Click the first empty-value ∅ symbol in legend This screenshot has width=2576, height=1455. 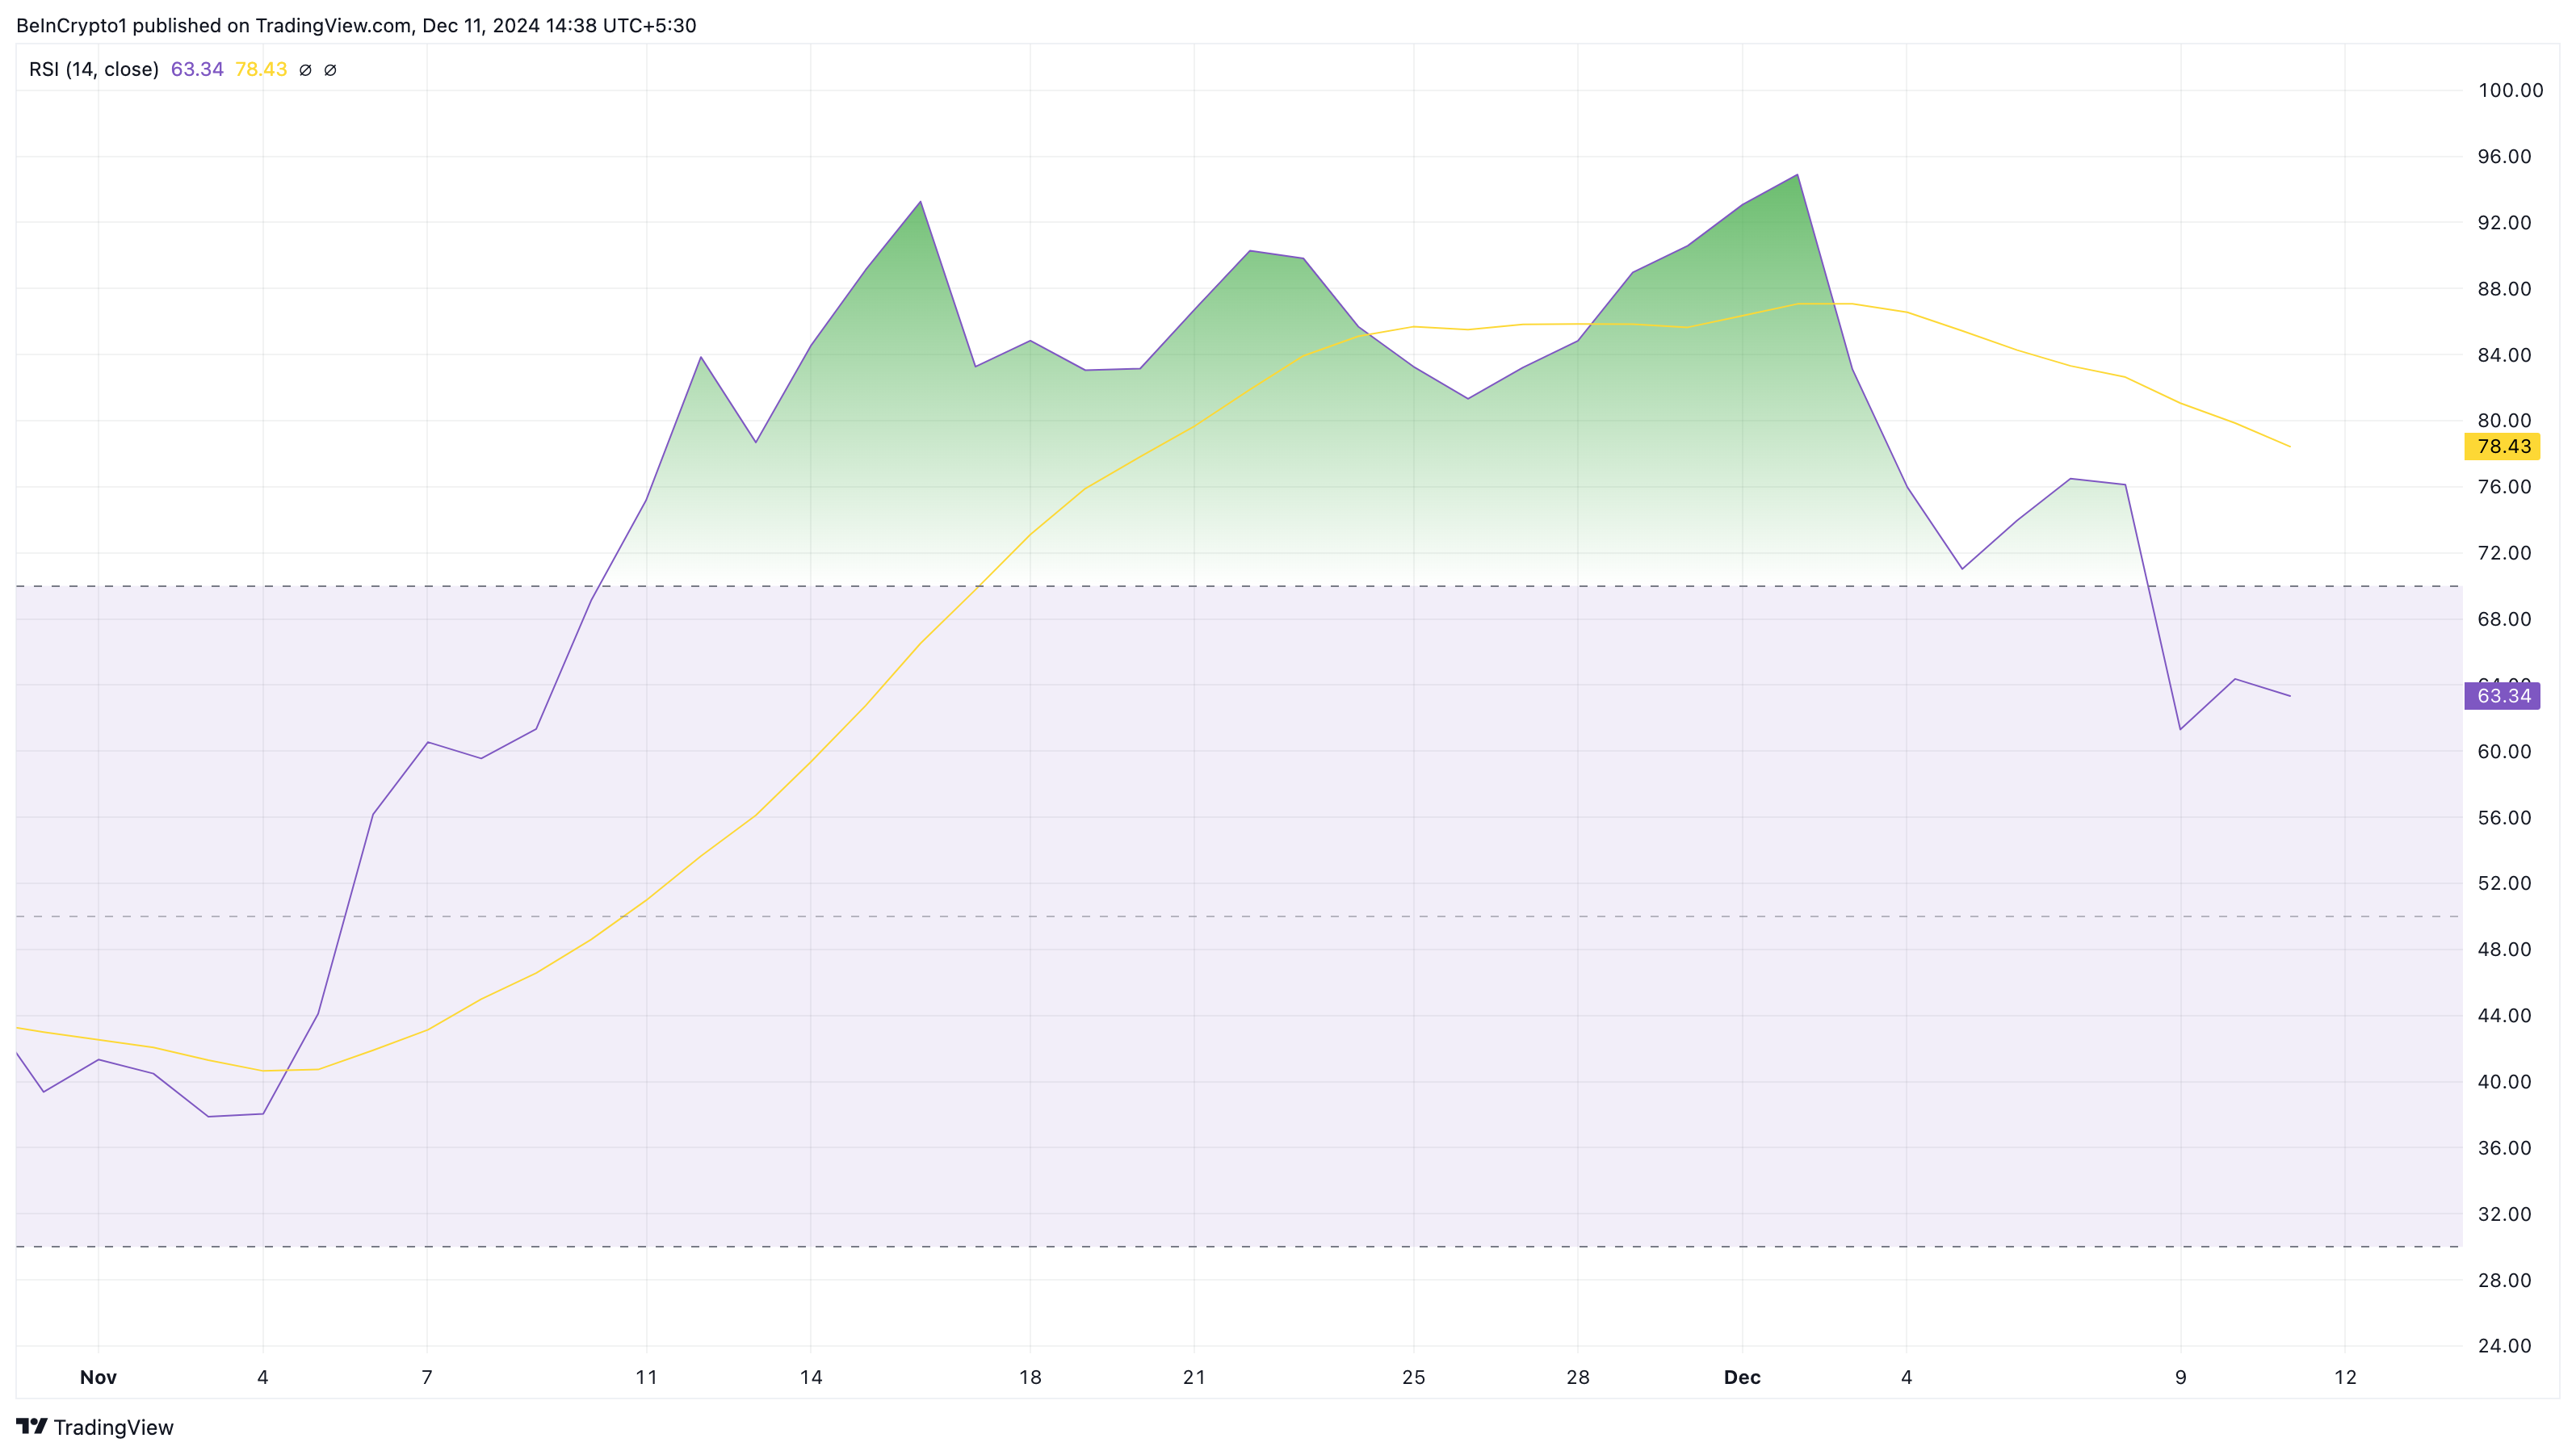click(x=306, y=70)
